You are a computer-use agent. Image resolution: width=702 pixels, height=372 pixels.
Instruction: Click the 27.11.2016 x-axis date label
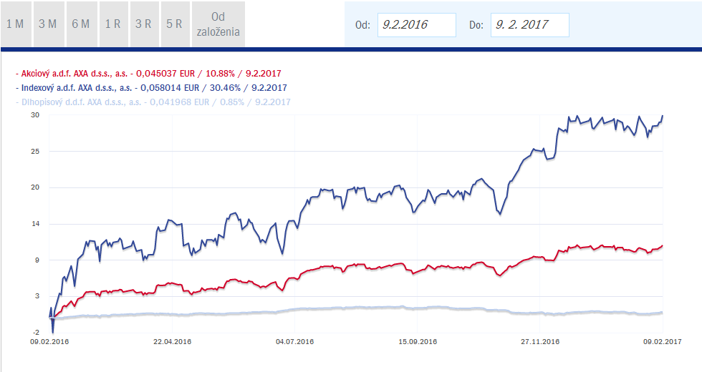pos(540,342)
